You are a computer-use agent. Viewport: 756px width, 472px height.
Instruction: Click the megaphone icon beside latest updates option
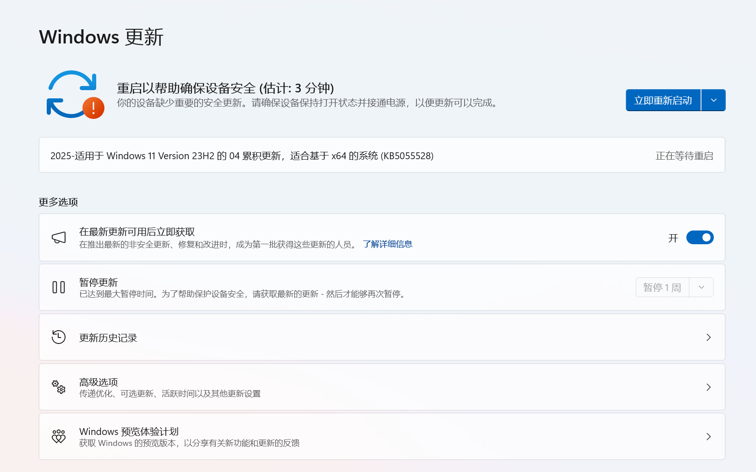58,237
